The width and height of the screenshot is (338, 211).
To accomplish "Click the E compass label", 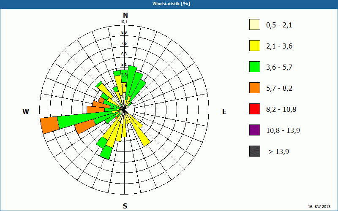I will [x=224, y=111].
